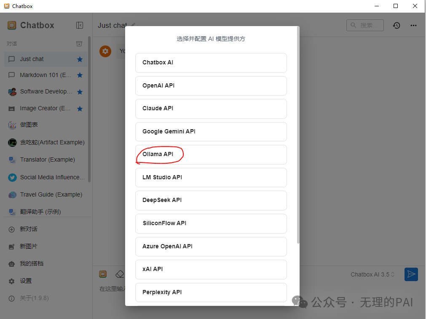Pick Google Gemini API provider
This screenshot has height=319, width=426.
click(x=211, y=132)
